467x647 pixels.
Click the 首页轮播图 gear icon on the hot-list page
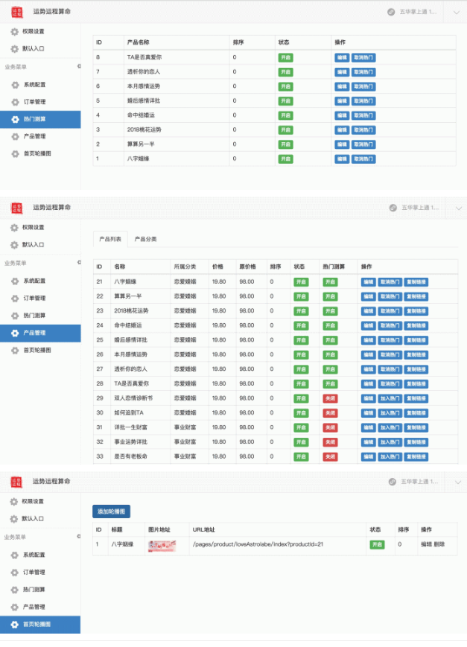click(x=16, y=153)
